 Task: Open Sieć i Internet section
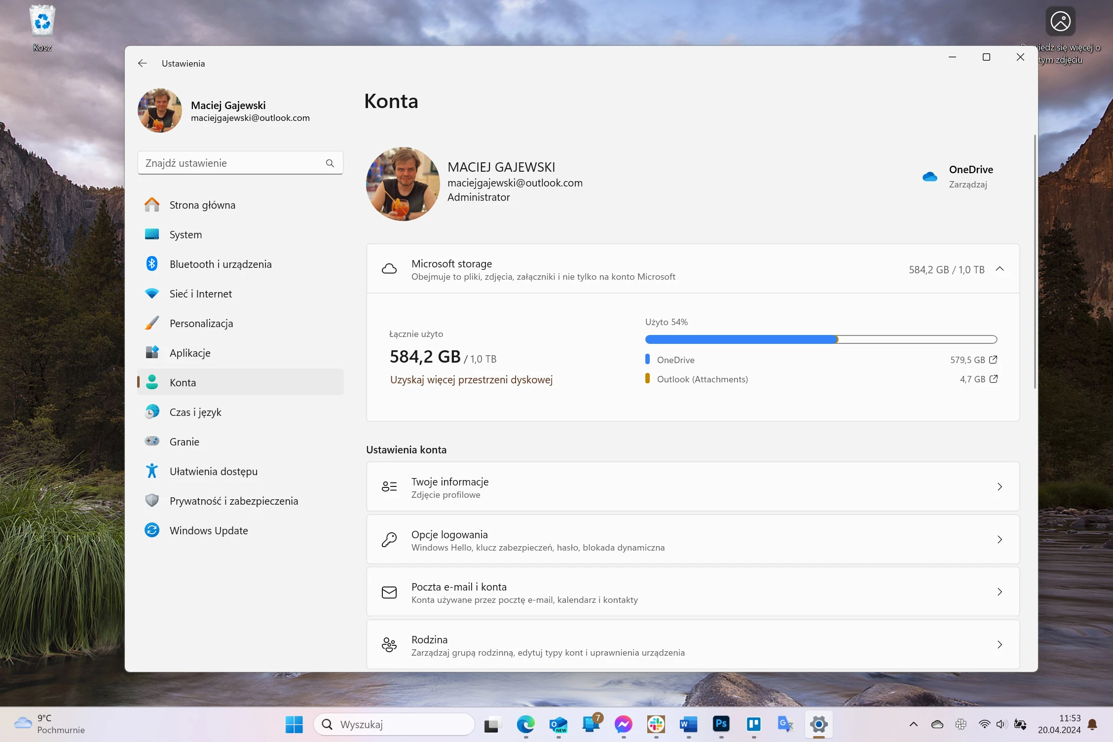click(x=240, y=294)
